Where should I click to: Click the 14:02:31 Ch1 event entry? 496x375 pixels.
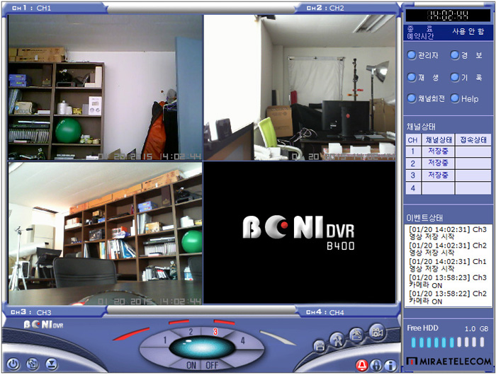click(x=448, y=265)
